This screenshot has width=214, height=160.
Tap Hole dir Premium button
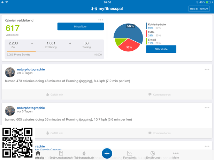click(x=199, y=9)
